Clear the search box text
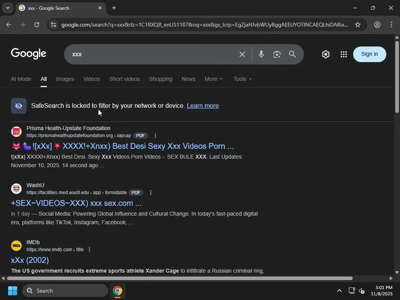 242,54
